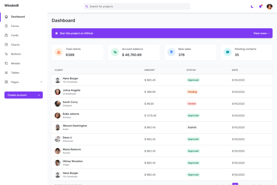The image size is (277, 185).
Task: Click the Pages menu label
Action: pos(15,82)
